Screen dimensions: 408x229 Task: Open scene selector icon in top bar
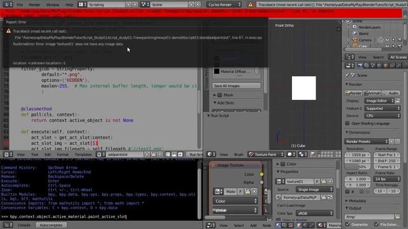pos(145,4)
